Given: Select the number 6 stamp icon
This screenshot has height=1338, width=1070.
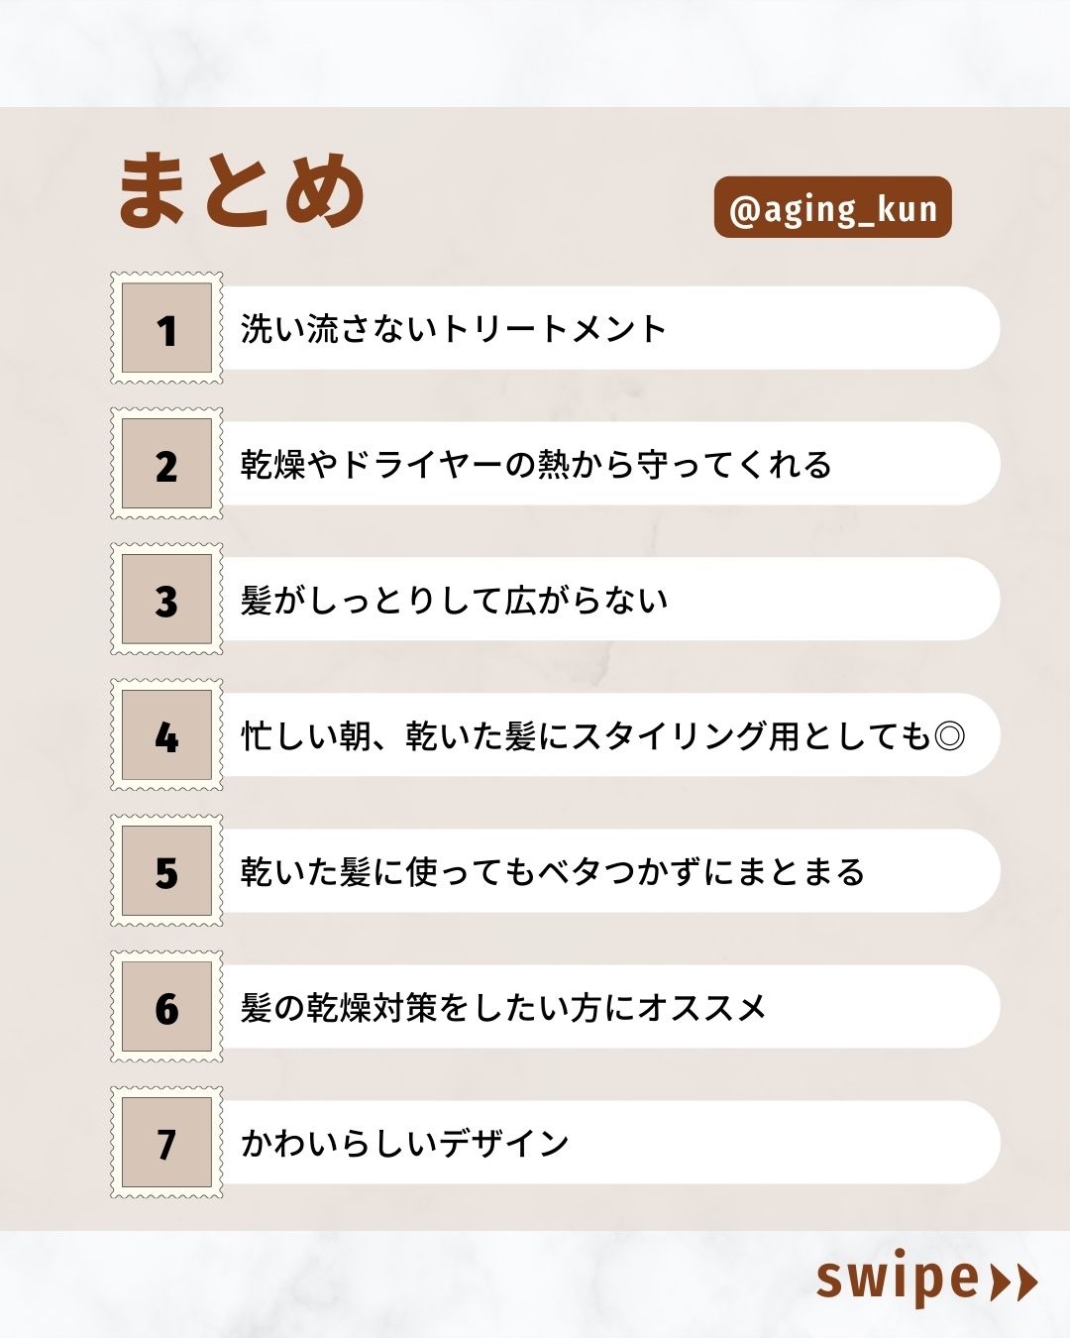Looking at the screenshot, I should click(x=166, y=1007).
